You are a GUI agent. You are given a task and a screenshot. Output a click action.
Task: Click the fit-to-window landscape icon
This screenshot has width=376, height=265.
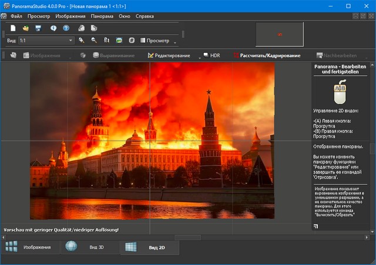click(119, 41)
